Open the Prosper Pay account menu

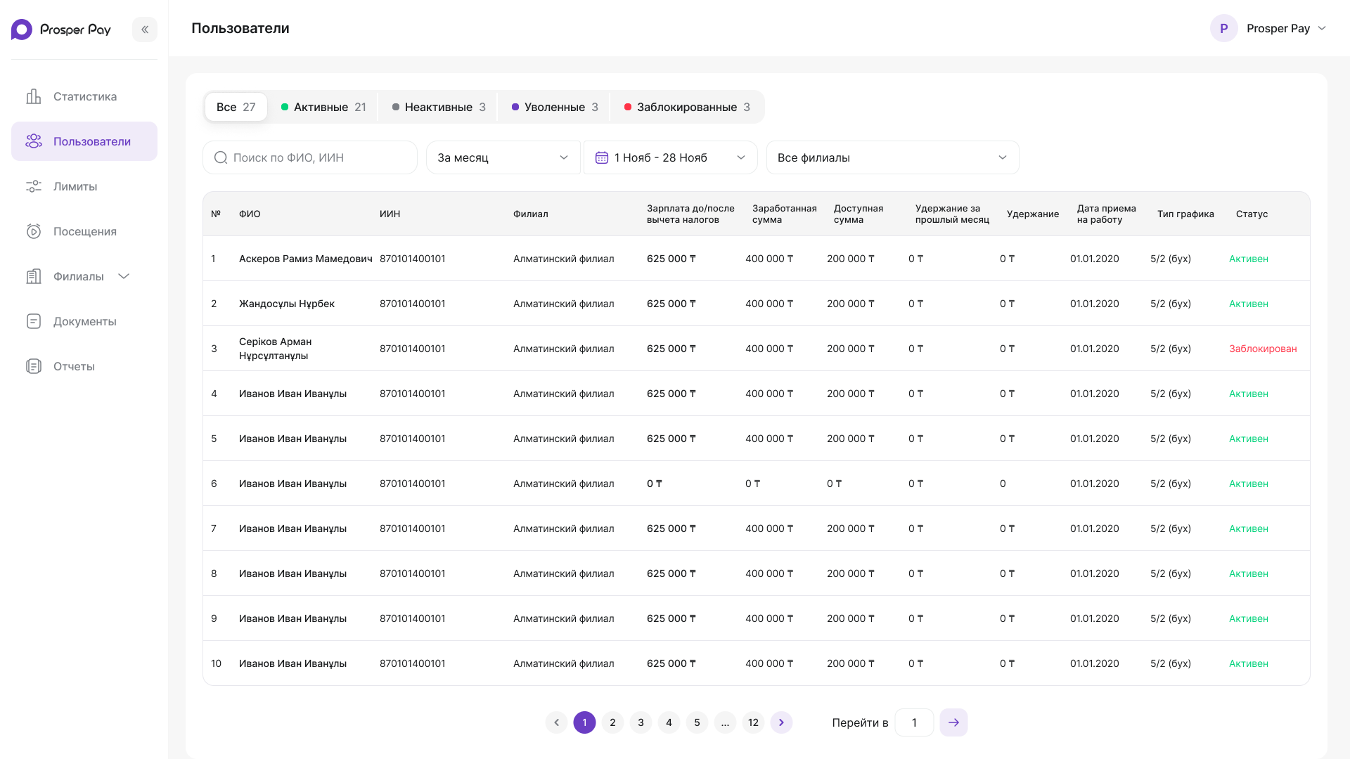click(1268, 28)
